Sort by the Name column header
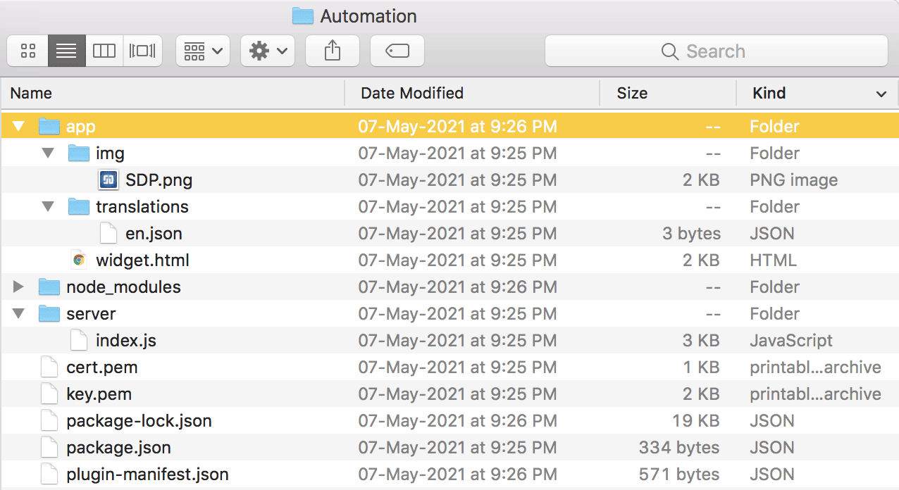 [31, 93]
